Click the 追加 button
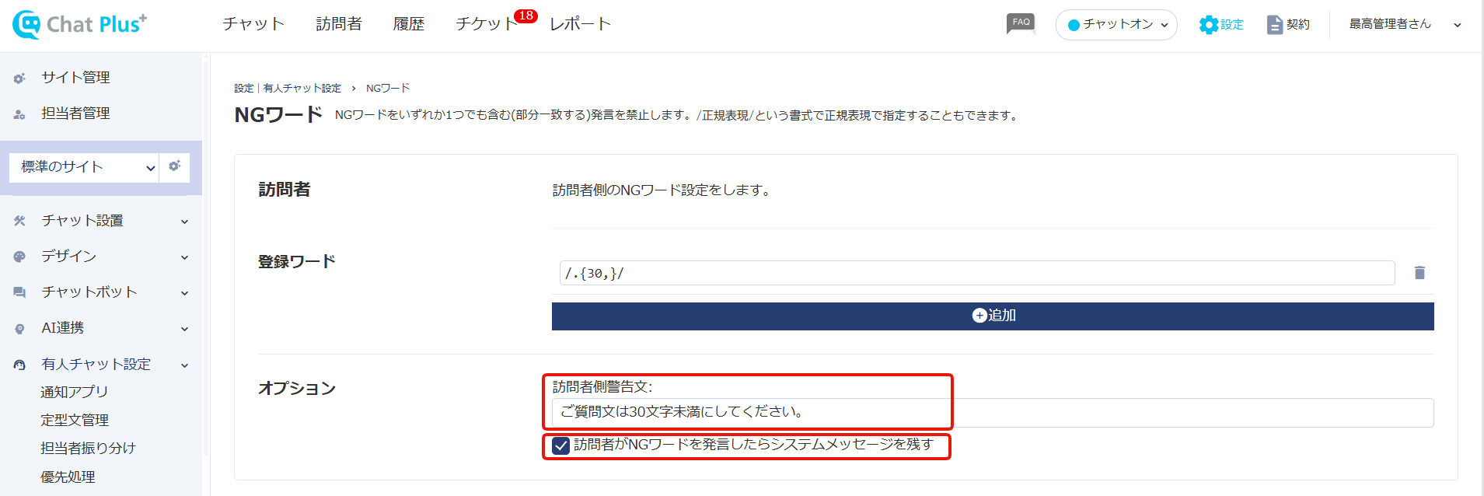This screenshot has width=1484, height=496. click(x=993, y=316)
